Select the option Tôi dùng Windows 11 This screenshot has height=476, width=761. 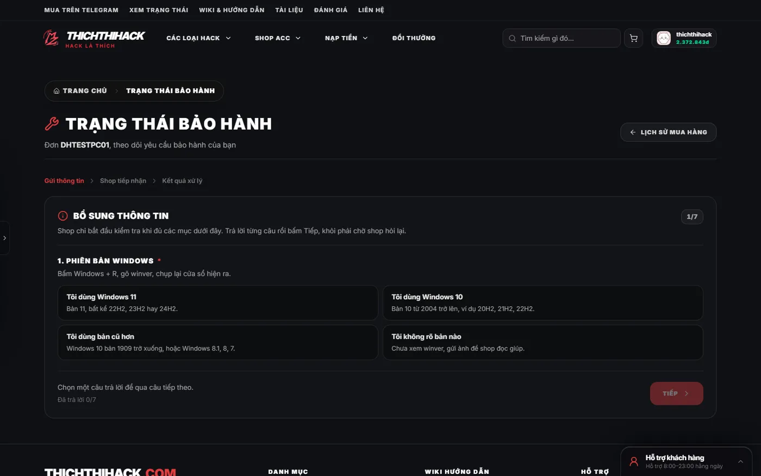coord(217,302)
